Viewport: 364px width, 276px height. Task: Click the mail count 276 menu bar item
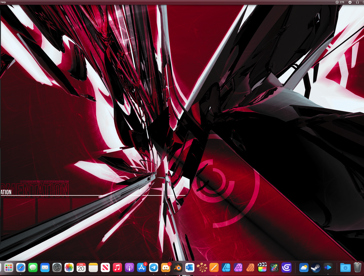tap(340, 2)
